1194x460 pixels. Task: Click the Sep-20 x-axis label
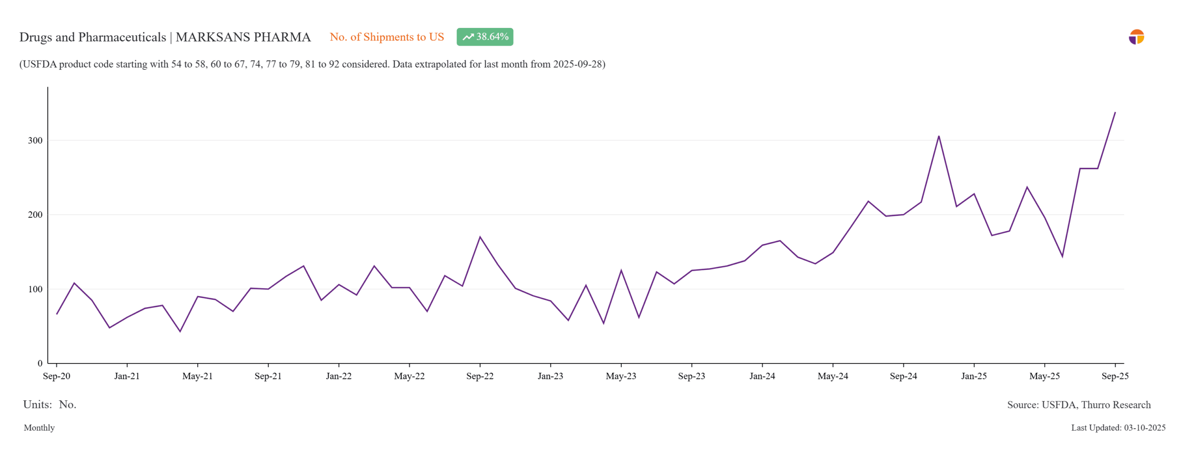[x=56, y=376]
